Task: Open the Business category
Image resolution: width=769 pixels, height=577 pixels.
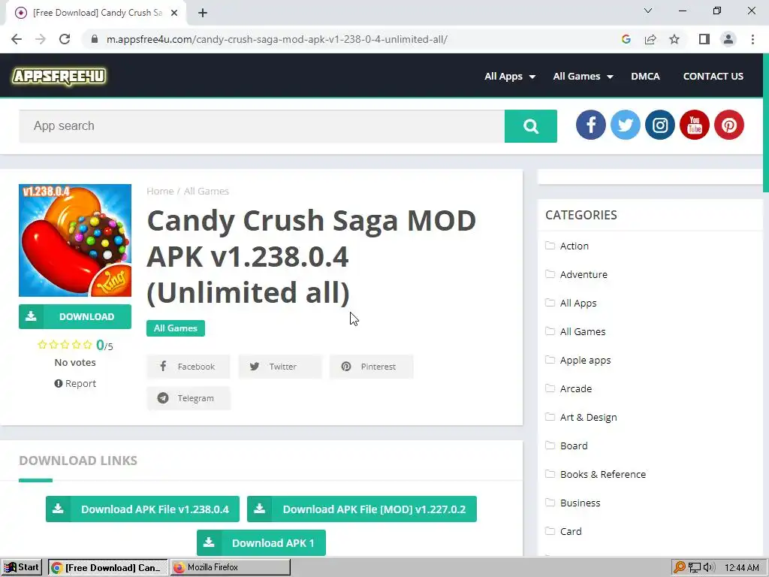Action: pos(581,503)
